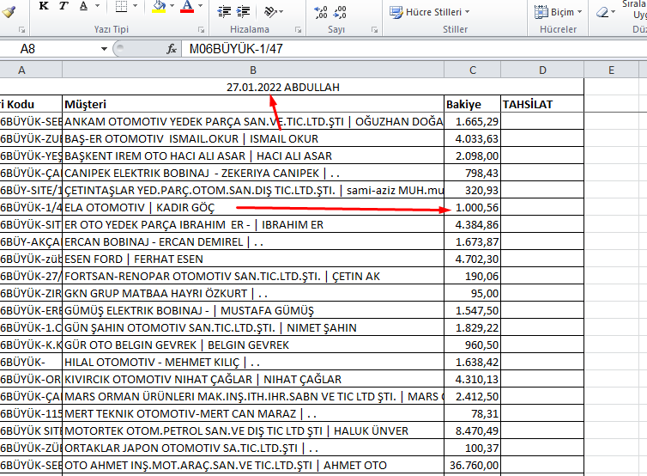Viewport: 647px width, 476px height.
Task: Open the Yazı Tipi dialog launcher
Action: [x=199, y=30]
